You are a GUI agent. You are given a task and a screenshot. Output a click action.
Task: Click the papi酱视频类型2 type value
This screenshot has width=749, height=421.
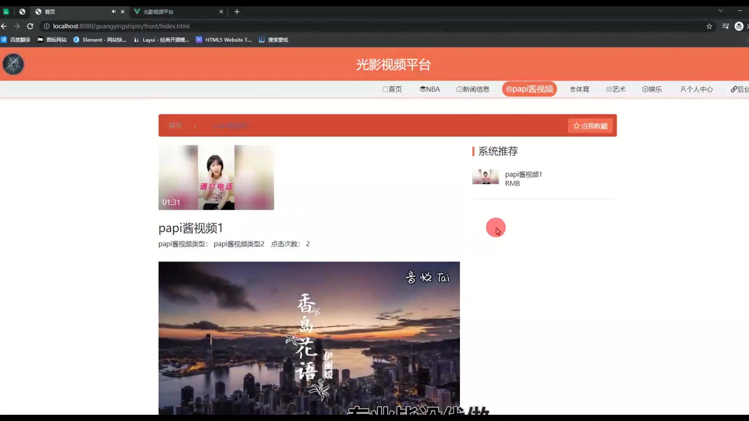[239, 244]
